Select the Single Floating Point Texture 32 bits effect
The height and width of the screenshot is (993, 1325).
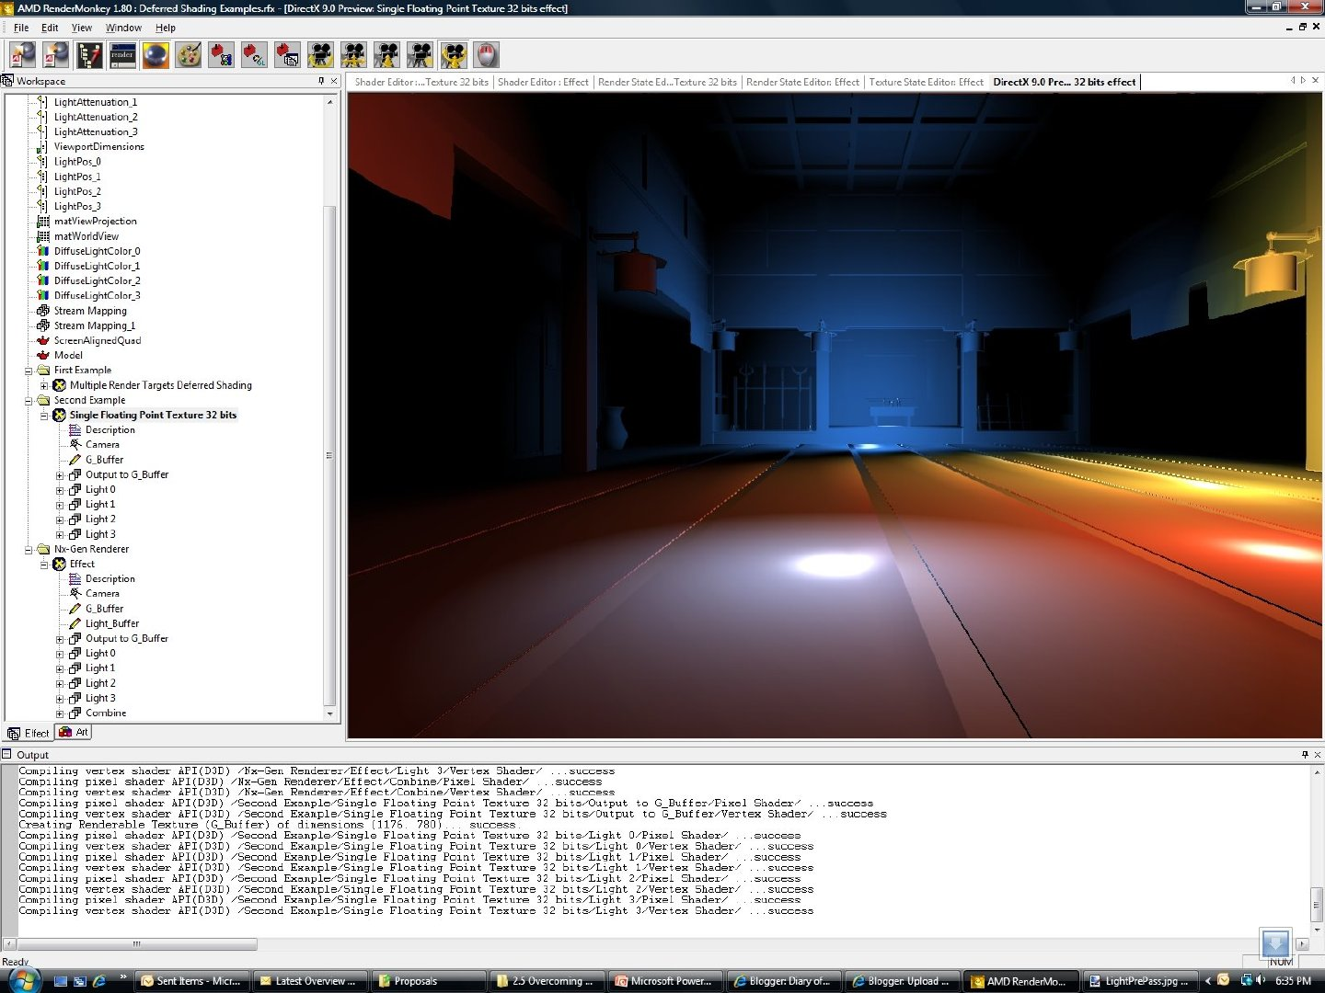coord(153,415)
